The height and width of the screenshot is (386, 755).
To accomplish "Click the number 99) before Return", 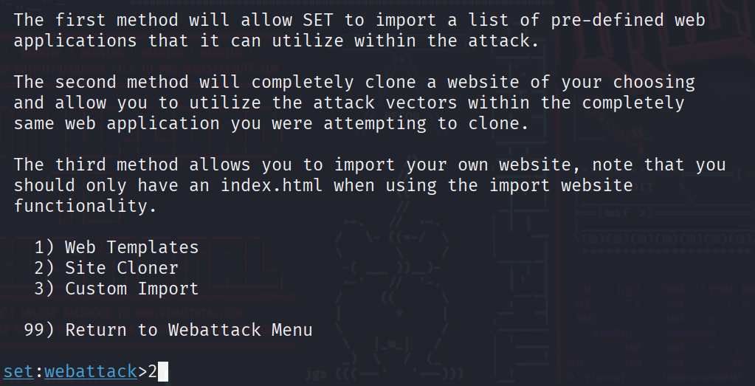I will 39,330.
